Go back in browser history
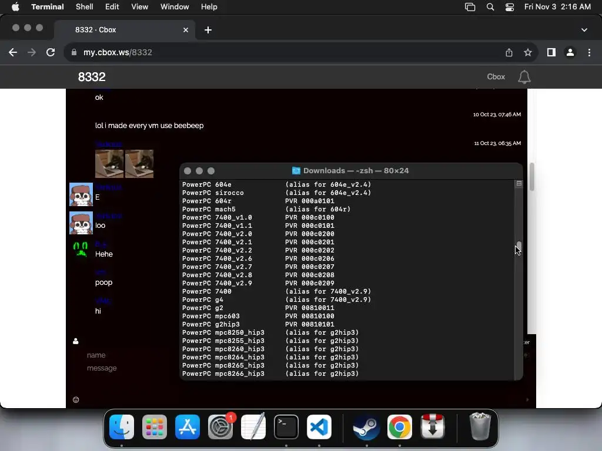602x451 pixels. pyautogui.click(x=13, y=52)
